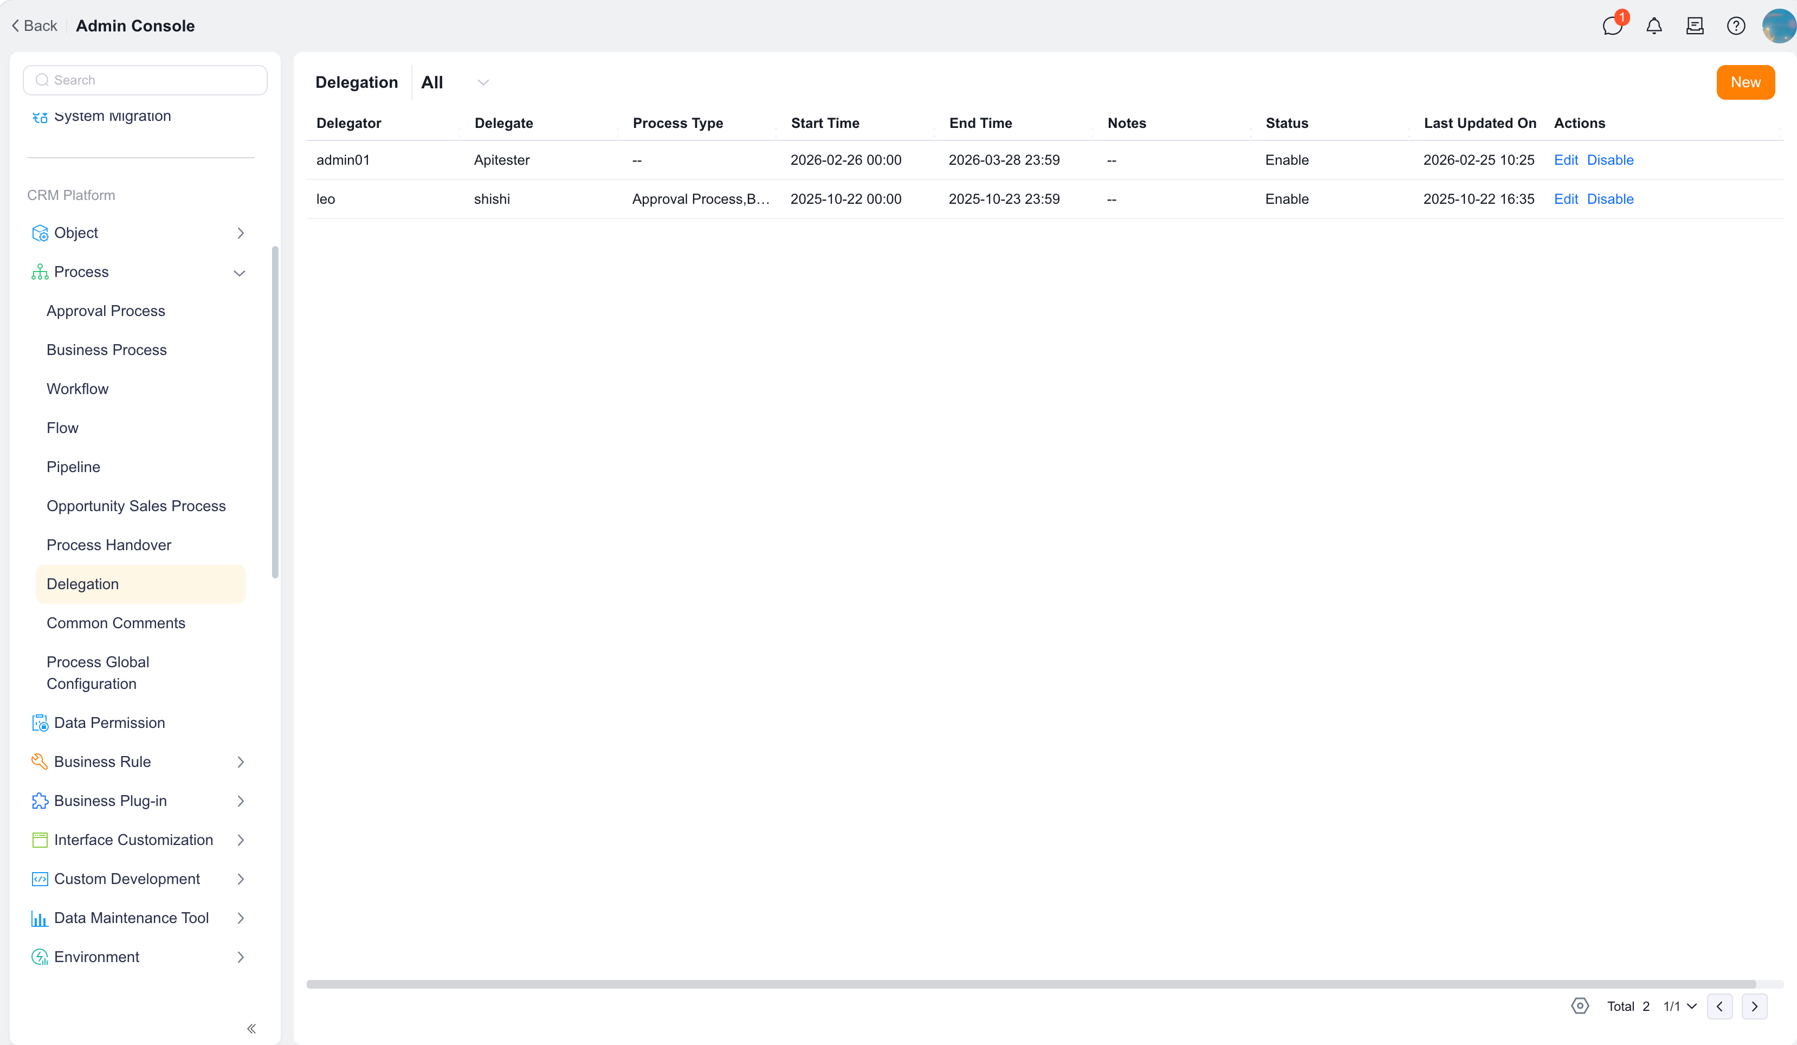This screenshot has width=1797, height=1045.
Task: Click the sidebar Search field
Action: [x=145, y=80]
